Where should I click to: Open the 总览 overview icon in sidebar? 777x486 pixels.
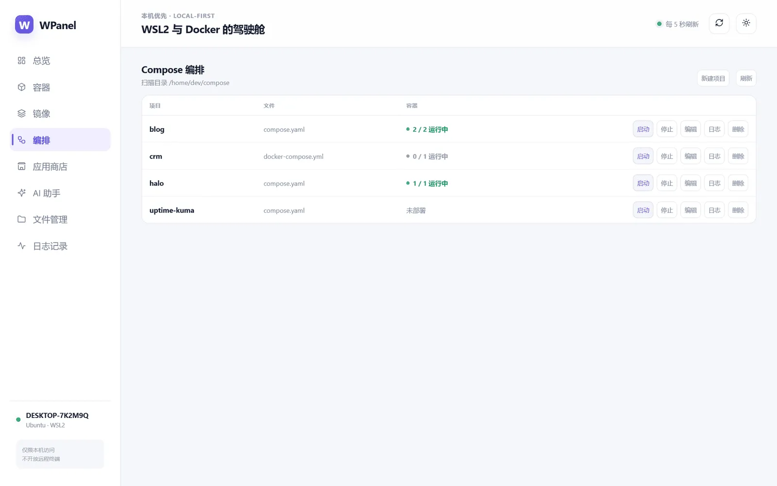(x=21, y=61)
